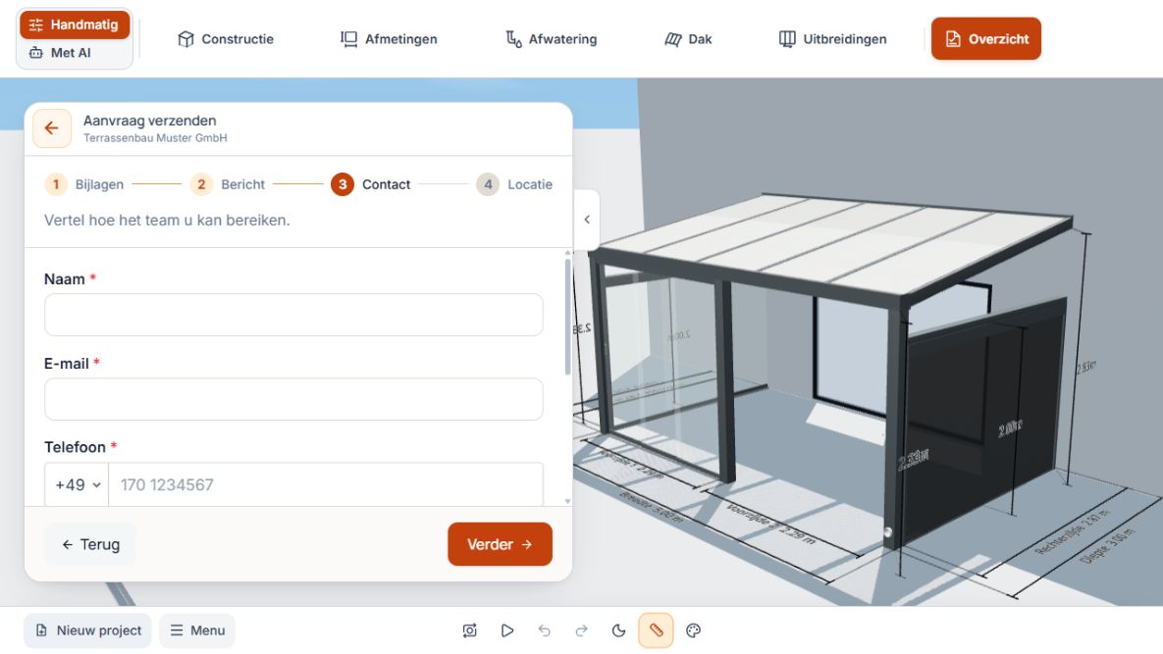Viewport: 1163px width, 654px height.
Task: Open the +49 country code dropdown
Action: pos(78,485)
